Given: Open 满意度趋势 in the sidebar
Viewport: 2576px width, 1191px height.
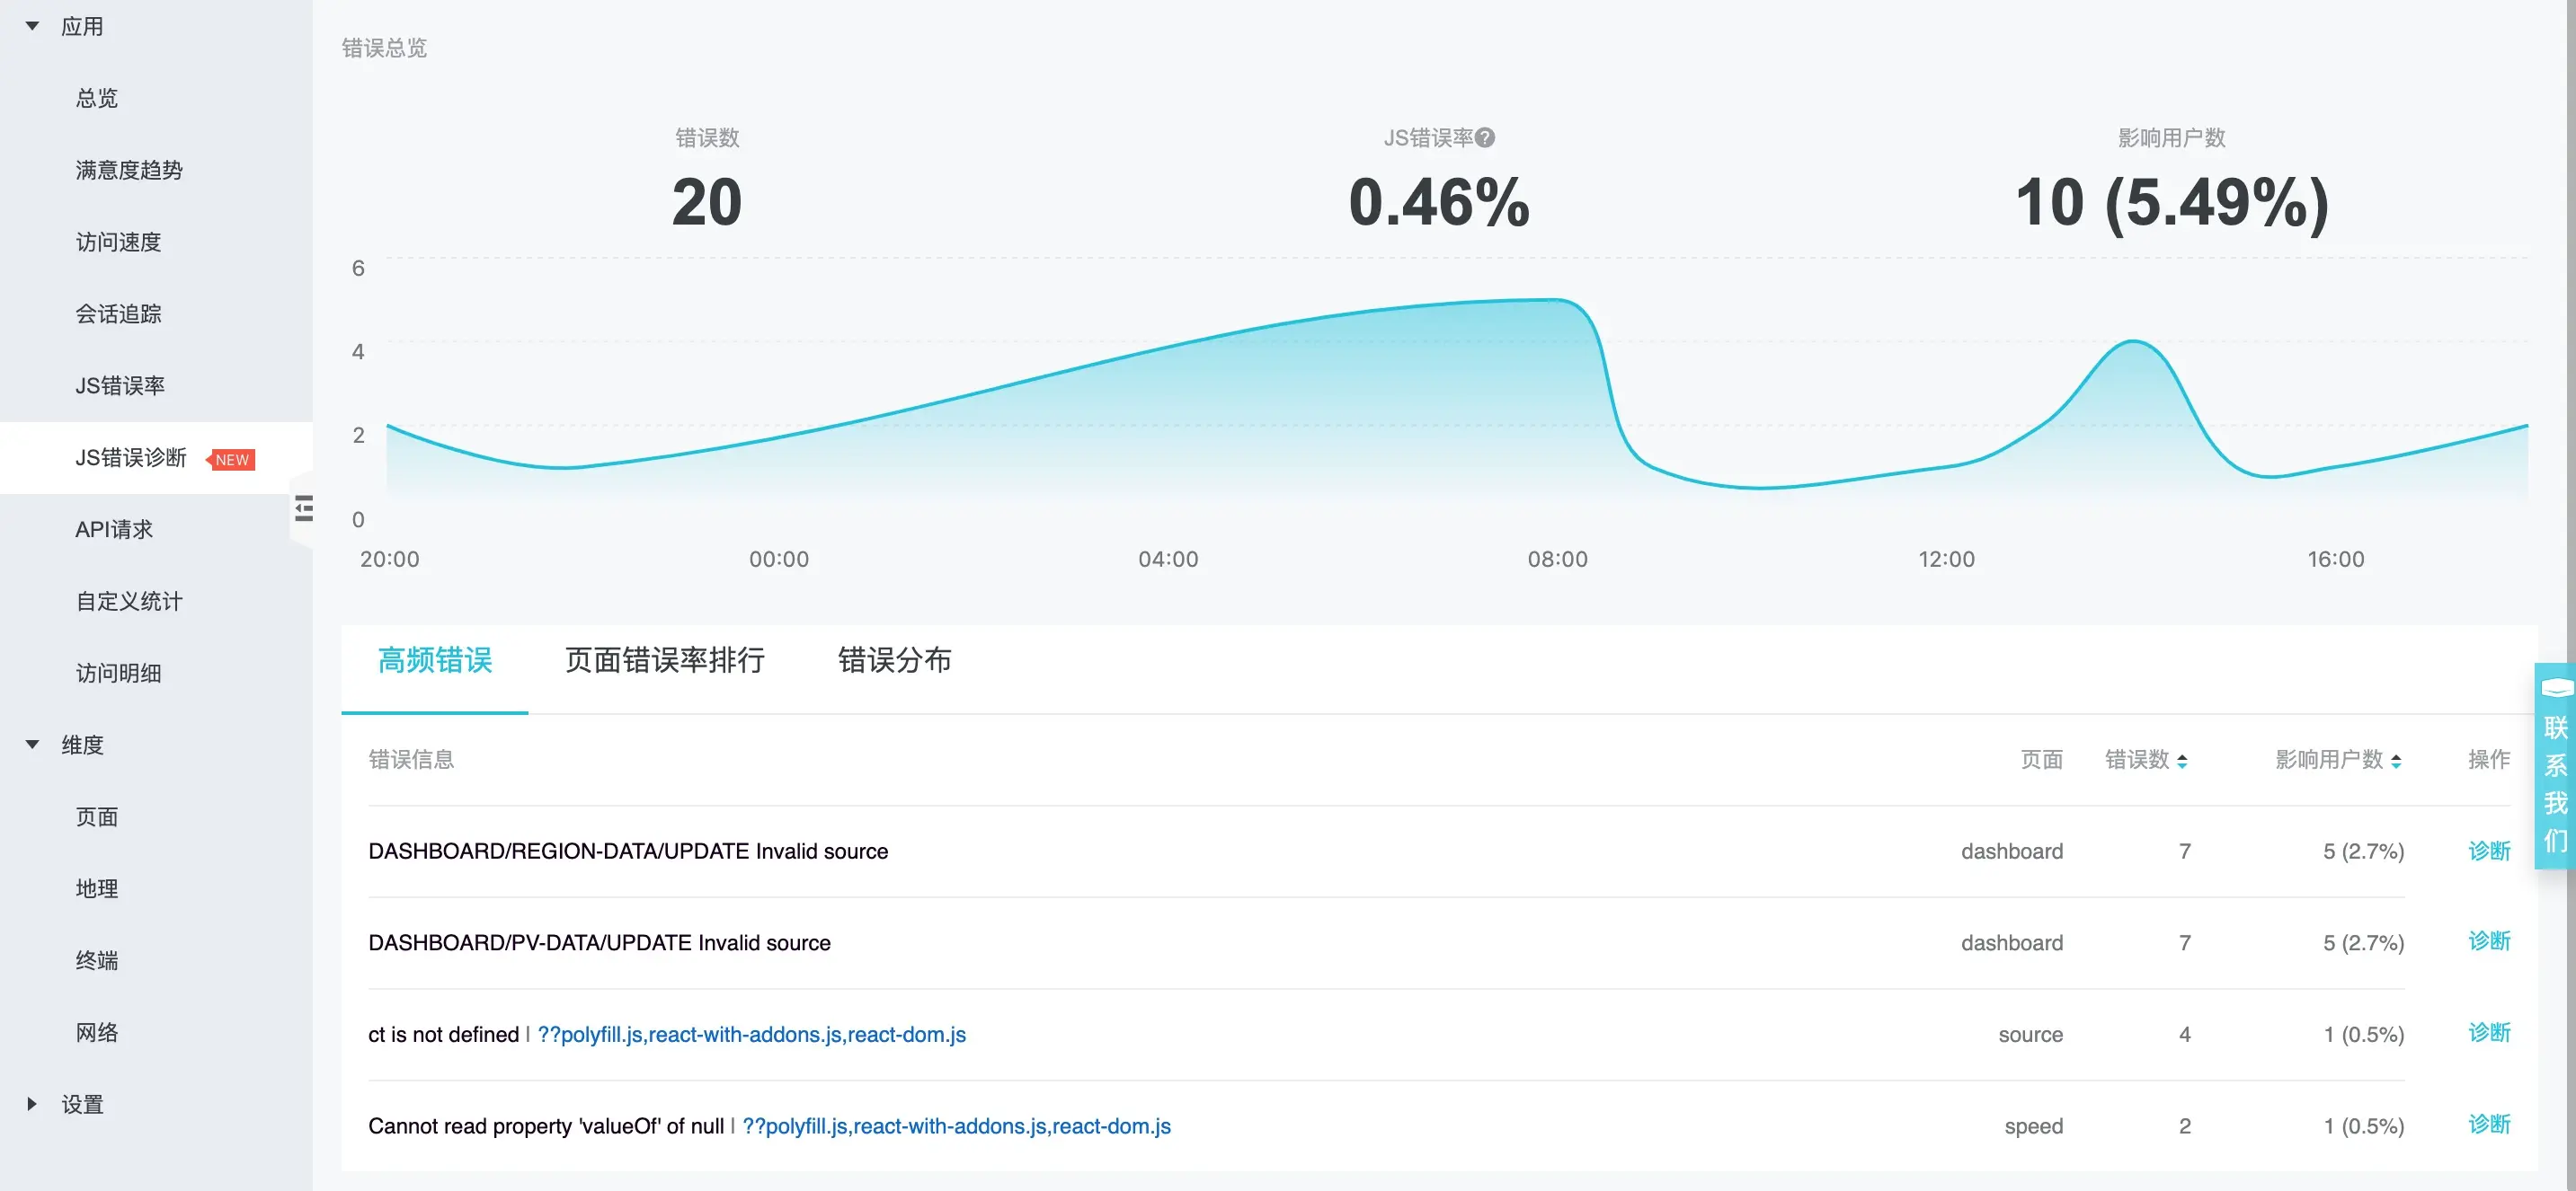Looking at the screenshot, I should point(129,170).
